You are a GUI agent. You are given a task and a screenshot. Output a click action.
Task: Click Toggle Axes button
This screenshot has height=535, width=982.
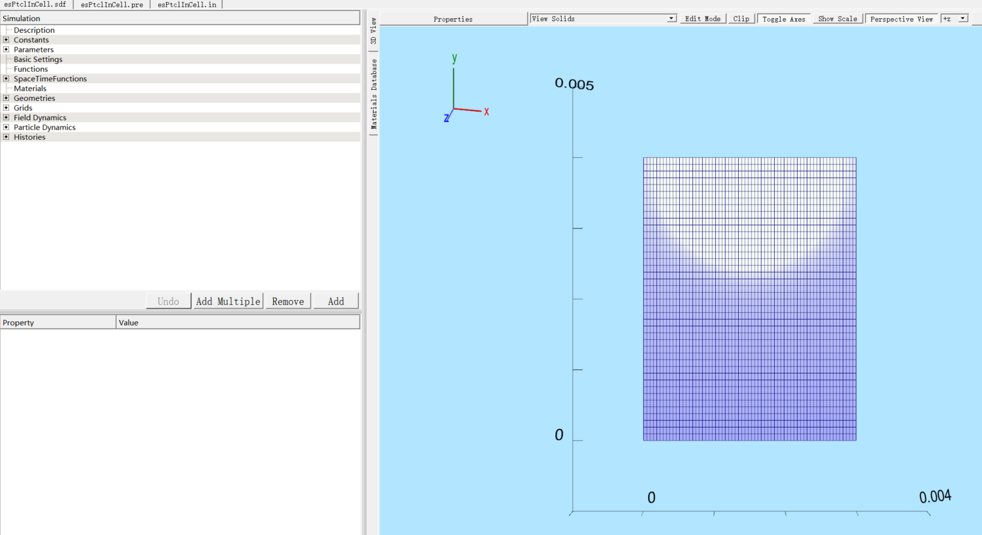[784, 19]
